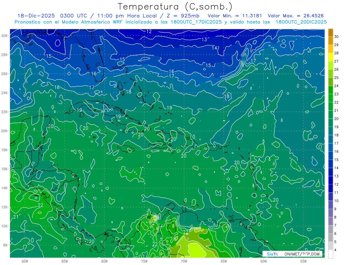Click "Valor Min. = 11.3181" text
The height and width of the screenshot is (265, 344).
point(235,16)
